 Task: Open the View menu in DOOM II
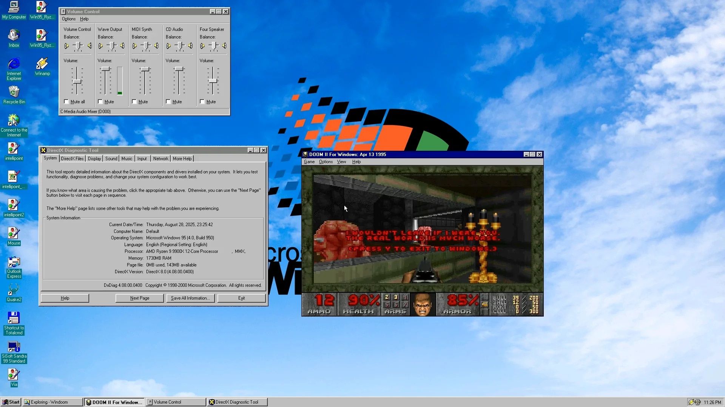coord(341,162)
